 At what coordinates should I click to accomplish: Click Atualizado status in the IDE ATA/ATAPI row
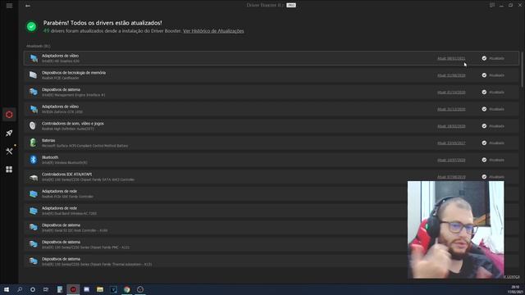493,177
